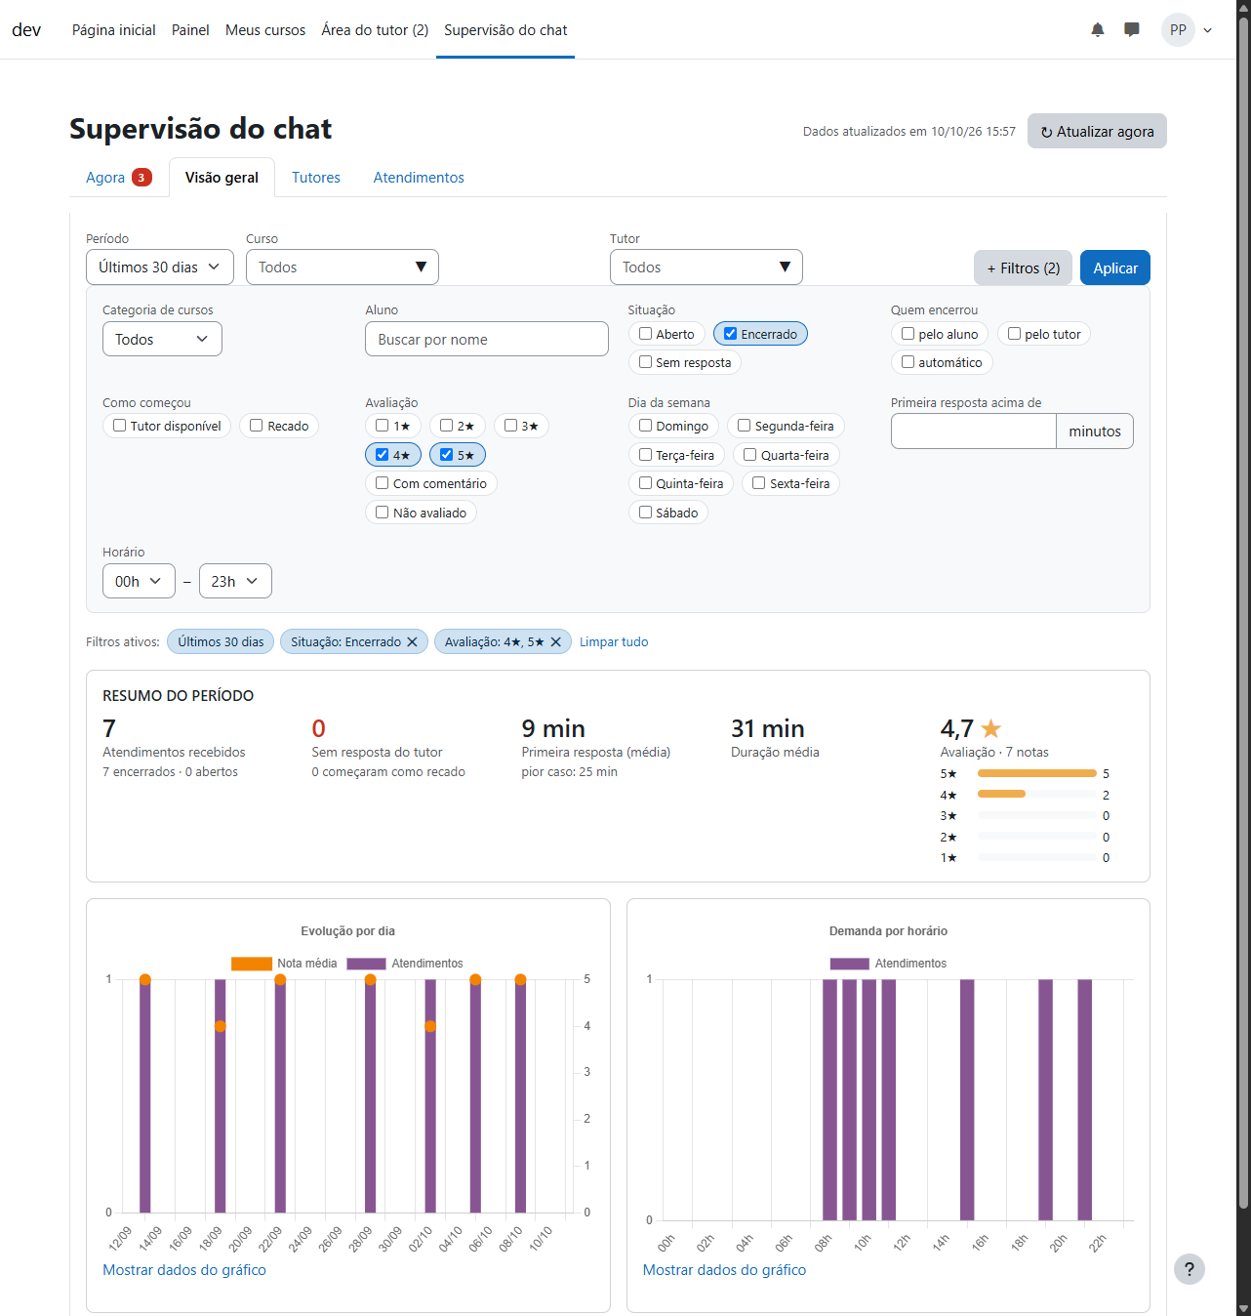Uncheck the 4★ rating checkbox
Image resolution: width=1251 pixels, height=1316 pixels.
pos(383,454)
